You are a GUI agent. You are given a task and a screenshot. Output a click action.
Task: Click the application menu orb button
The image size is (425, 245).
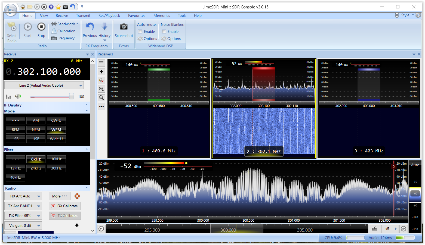tap(11, 10)
